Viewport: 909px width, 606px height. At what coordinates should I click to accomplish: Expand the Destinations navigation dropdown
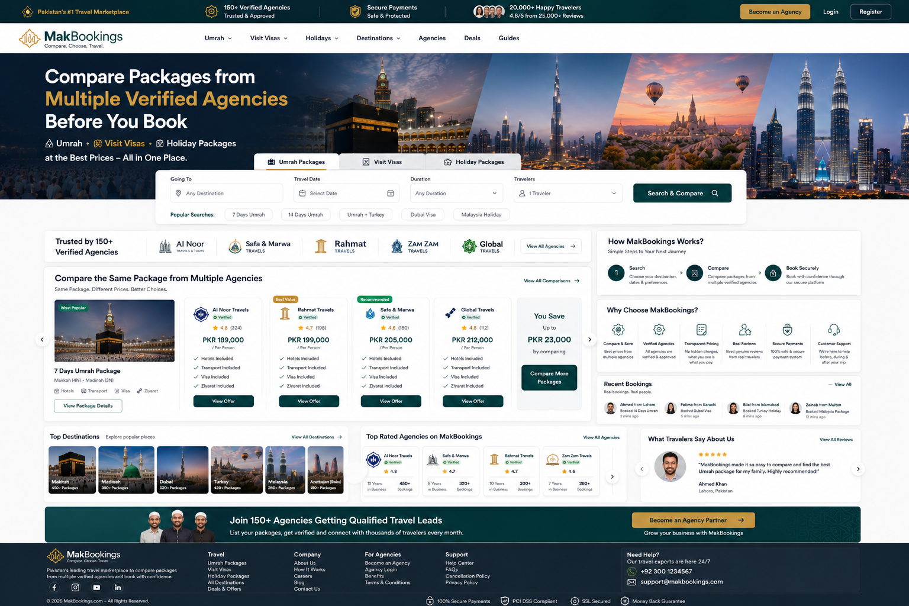coord(378,38)
